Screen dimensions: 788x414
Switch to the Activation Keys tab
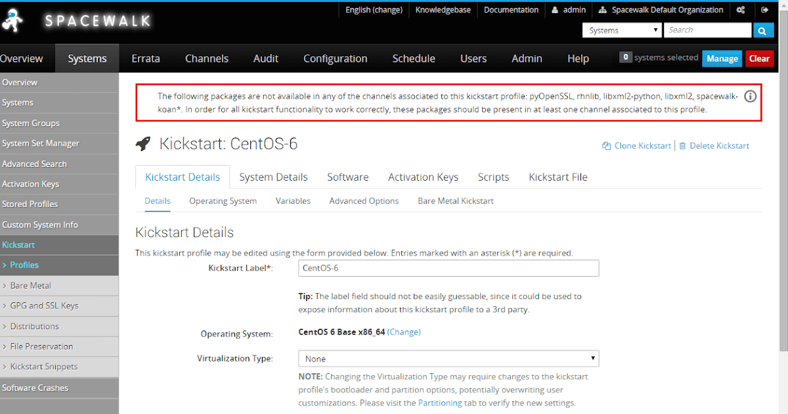pos(423,177)
